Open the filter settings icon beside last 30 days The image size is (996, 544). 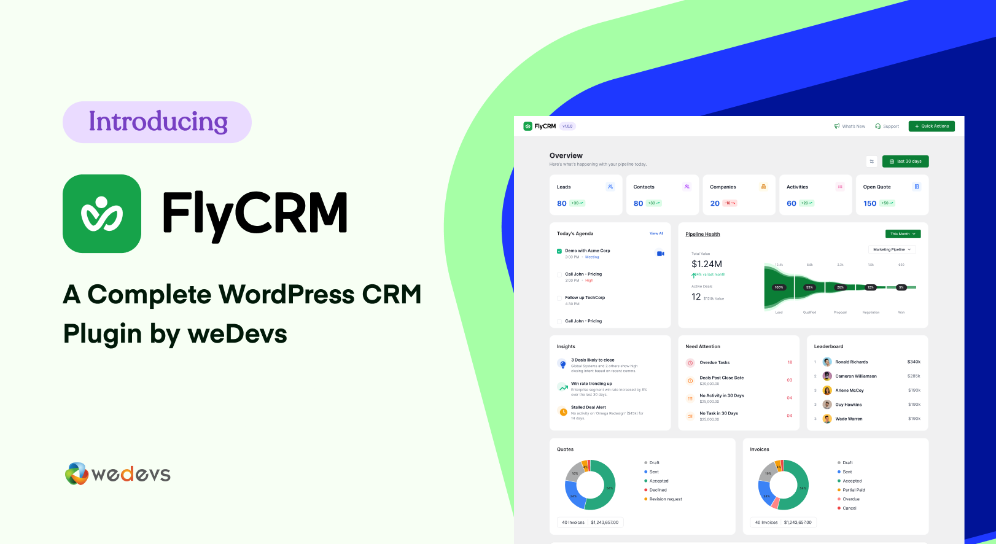coord(871,161)
